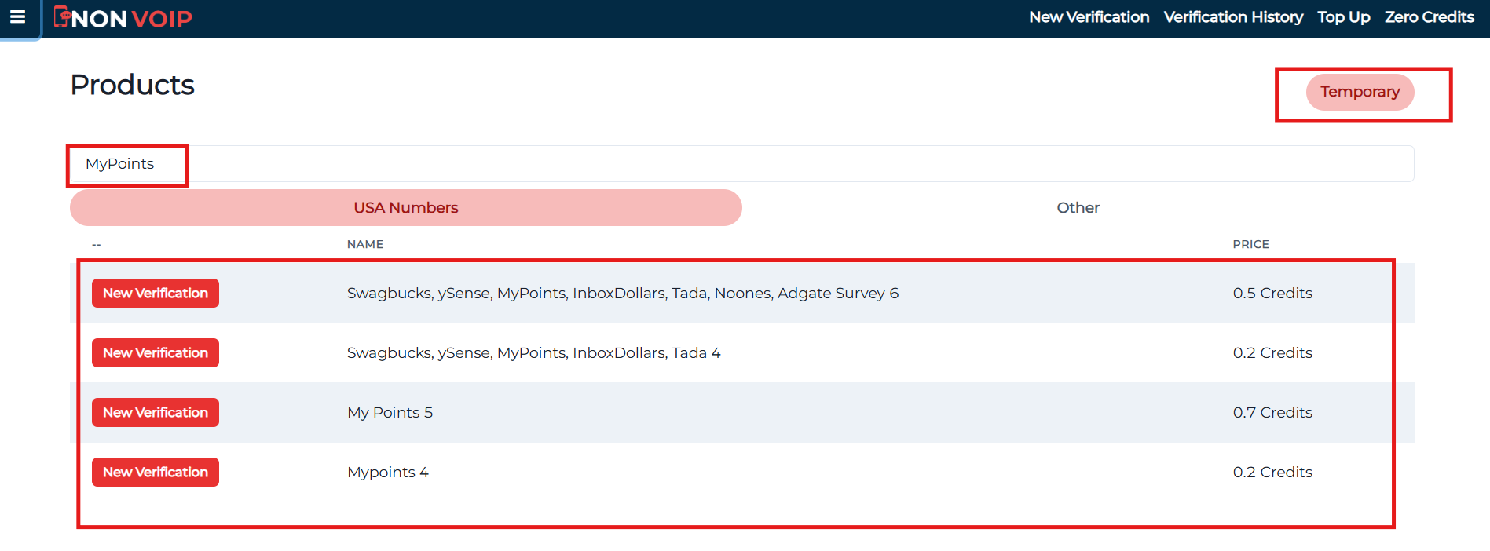Click the NON VOIP logo
1490x551 pixels.
pos(123,17)
